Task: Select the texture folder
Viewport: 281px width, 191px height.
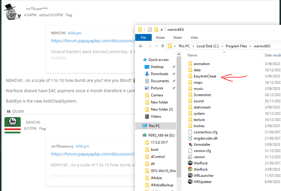Action: 197,120
